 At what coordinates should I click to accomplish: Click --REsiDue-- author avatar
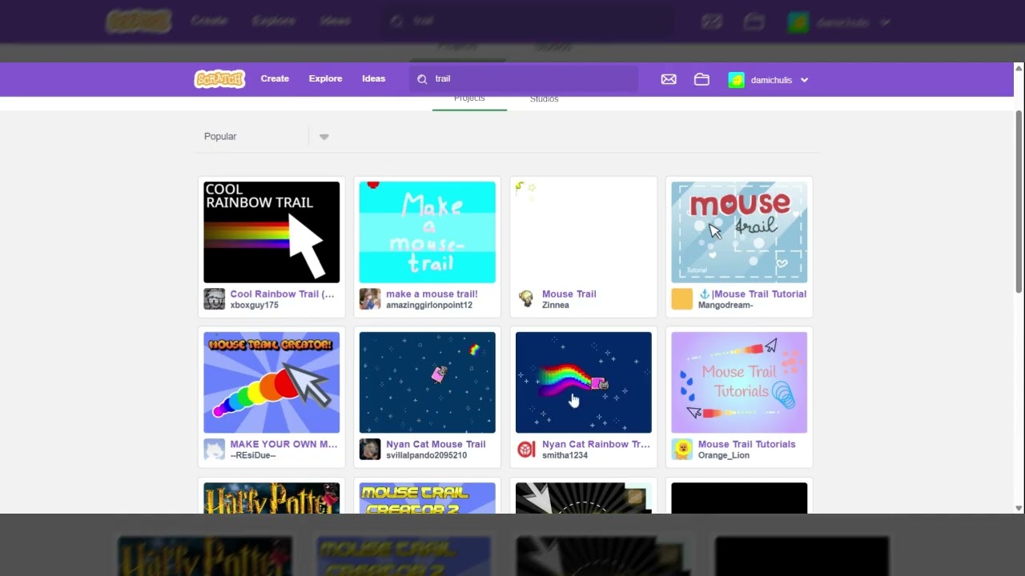point(214,449)
